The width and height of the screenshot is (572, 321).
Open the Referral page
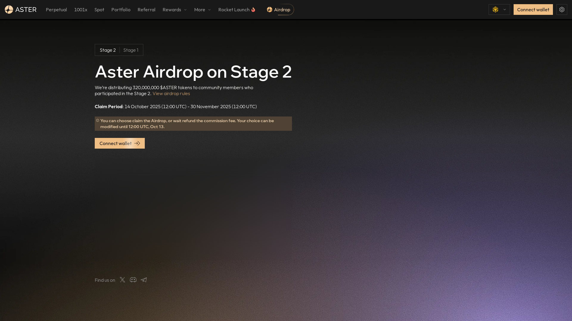click(x=147, y=10)
